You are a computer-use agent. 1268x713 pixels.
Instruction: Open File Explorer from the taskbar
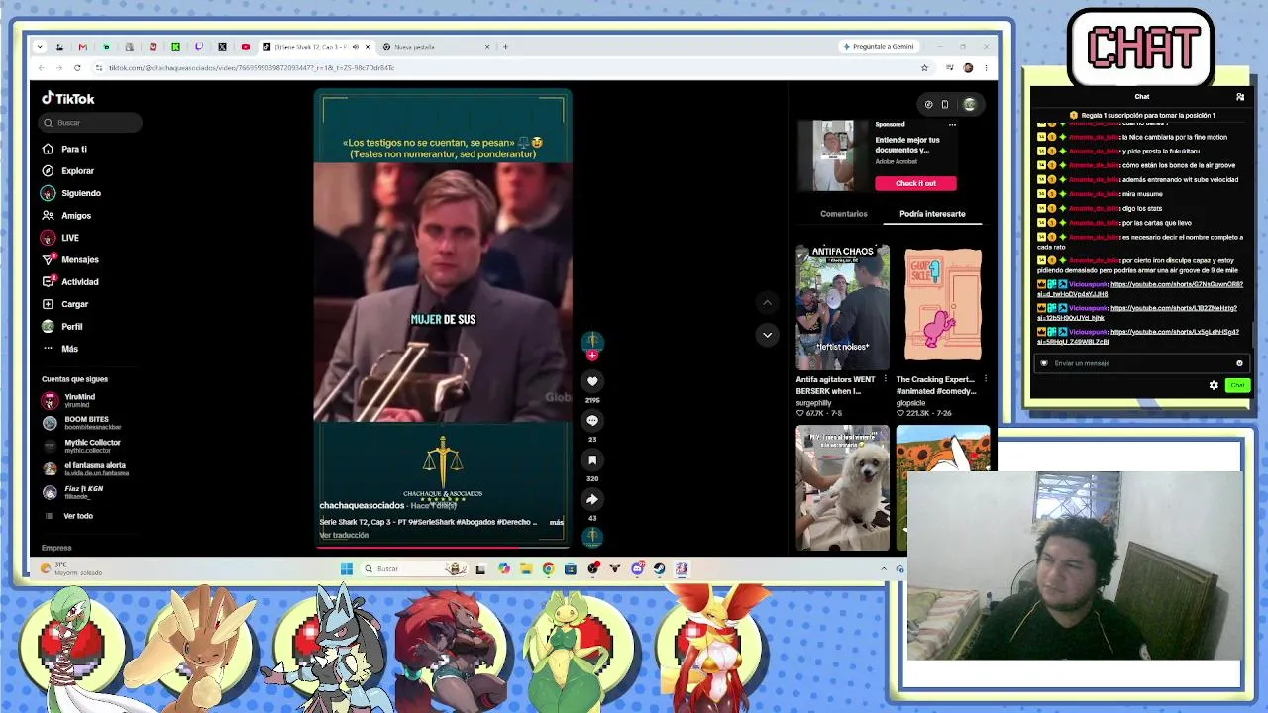point(526,569)
